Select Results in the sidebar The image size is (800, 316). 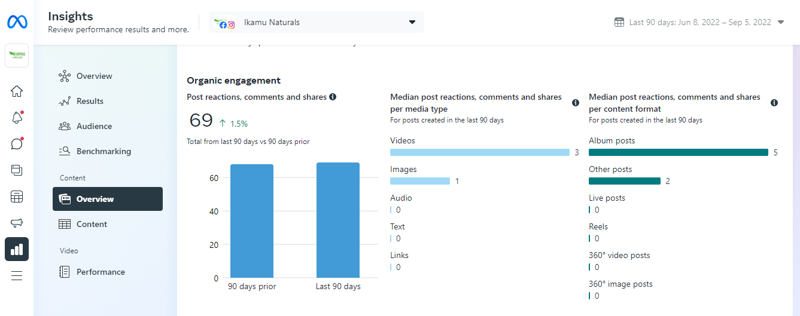[x=90, y=101]
